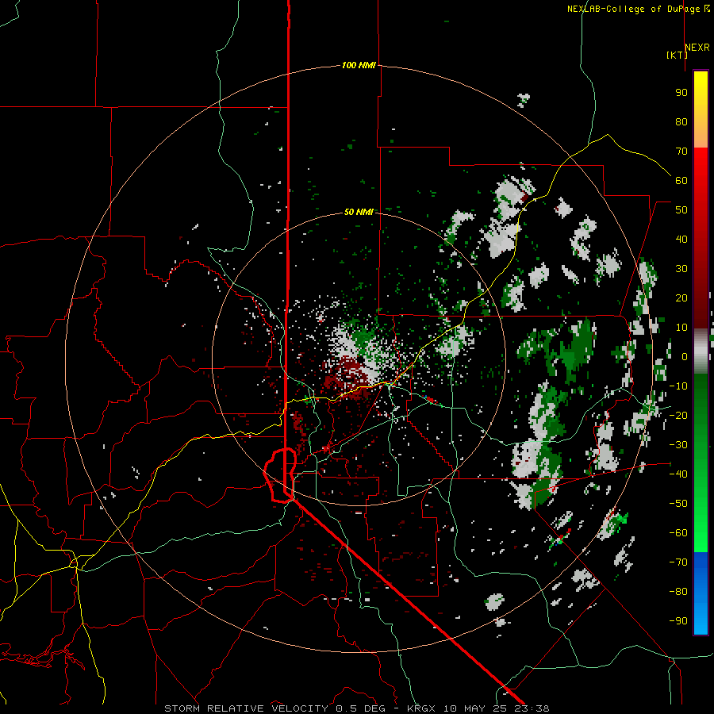
Task: Click the "NEXLAB-College of DuPage" header text
Action: click(633, 9)
